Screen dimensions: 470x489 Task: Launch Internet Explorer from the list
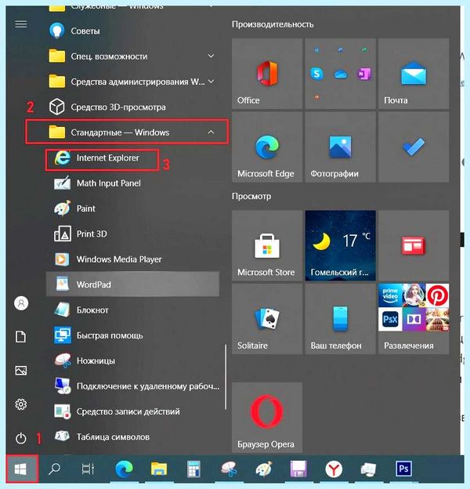pos(132,158)
